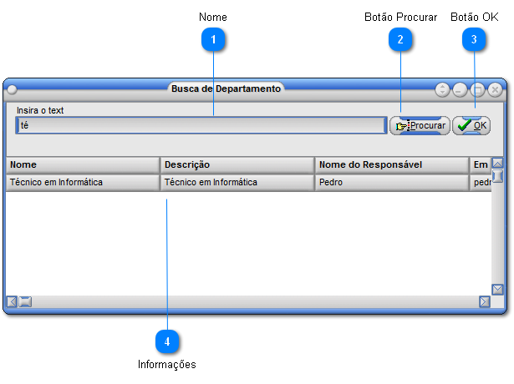Click the horizontal scrollbar thumb
This screenshot has width=514, height=384.
click(x=25, y=301)
